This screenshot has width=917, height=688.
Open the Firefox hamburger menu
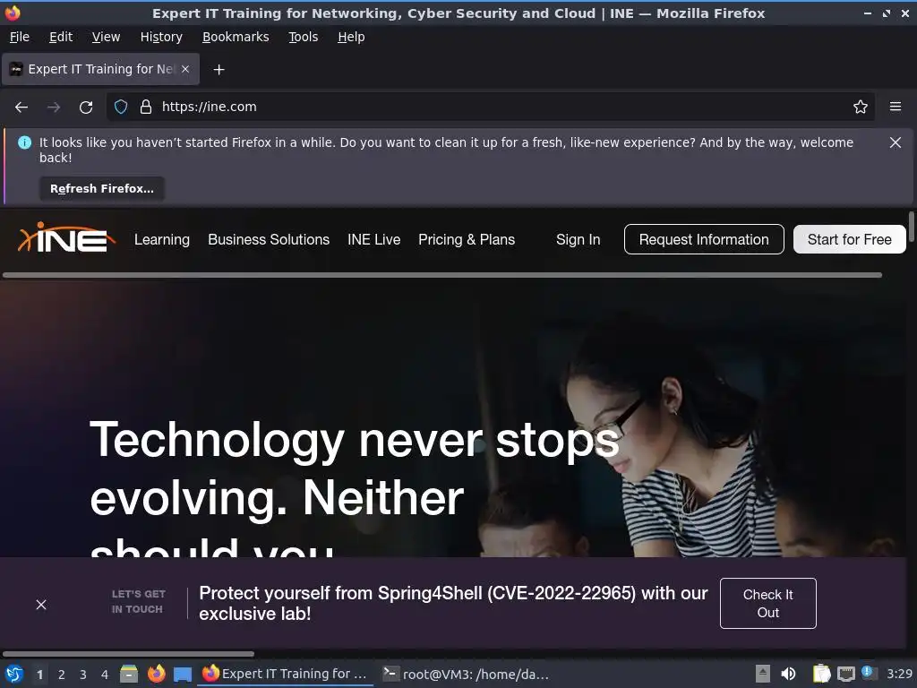click(x=895, y=107)
